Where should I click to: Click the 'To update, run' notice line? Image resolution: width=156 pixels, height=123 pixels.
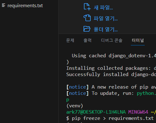(111, 93)
